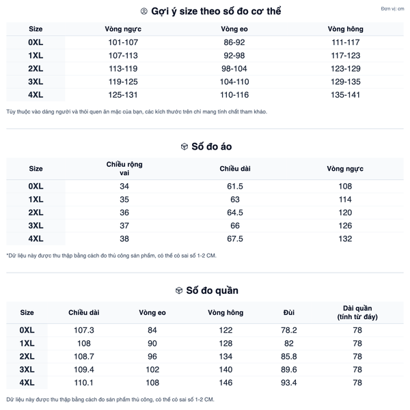The width and height of the screenshot is (410, 410).
Task: Click the 98-104 waist measurement cell
Action: pyautogui.click(x=234, y=69)
